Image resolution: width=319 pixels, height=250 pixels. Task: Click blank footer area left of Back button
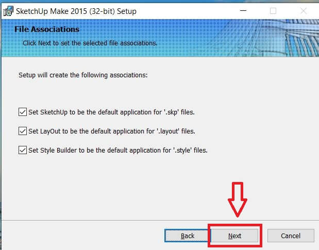point(77,236)
